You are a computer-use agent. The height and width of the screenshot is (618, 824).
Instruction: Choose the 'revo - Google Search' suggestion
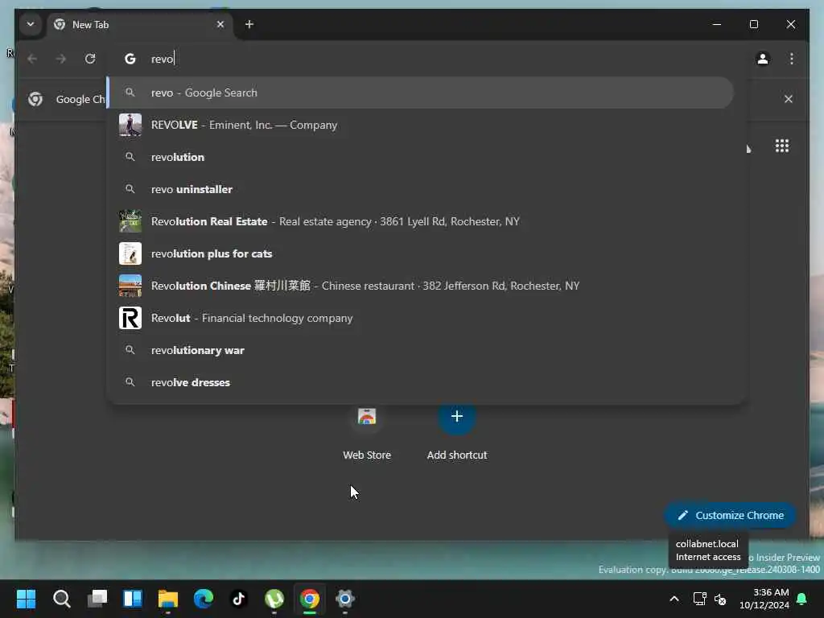420,93
